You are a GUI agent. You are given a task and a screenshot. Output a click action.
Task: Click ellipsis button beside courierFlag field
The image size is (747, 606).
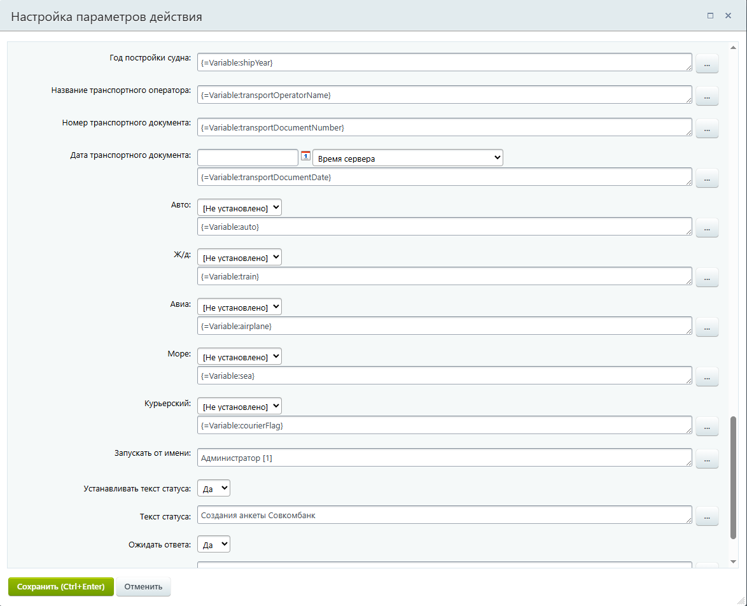[707, 426]
